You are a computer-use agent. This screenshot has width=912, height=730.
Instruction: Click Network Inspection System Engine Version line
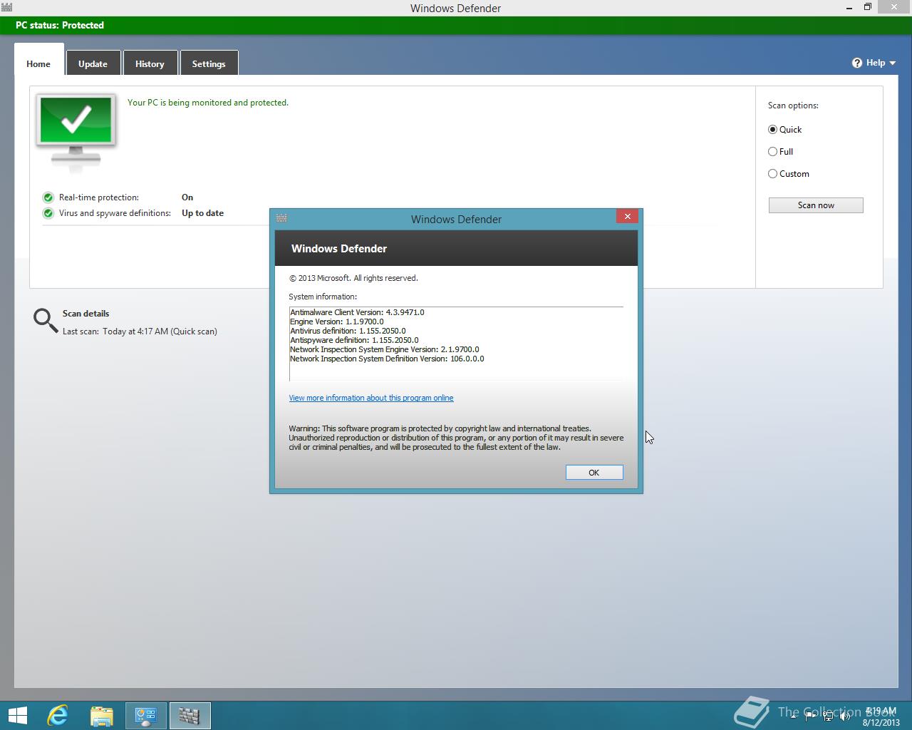(384, 349)
